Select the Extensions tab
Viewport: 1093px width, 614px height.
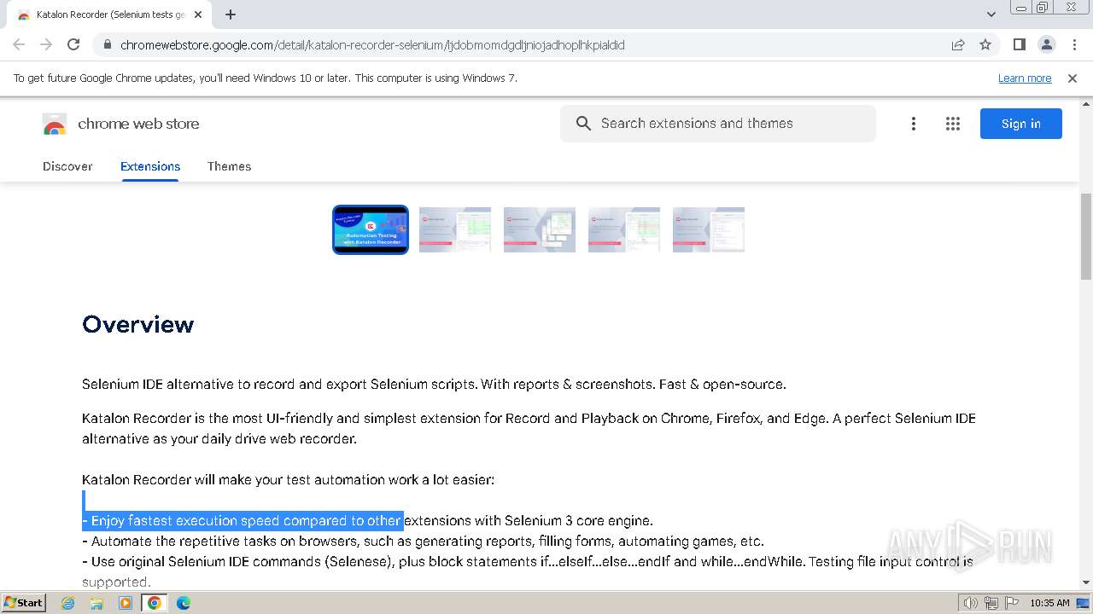click(x=150, y=166)
